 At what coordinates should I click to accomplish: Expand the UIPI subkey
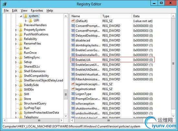tap(26, 21)
